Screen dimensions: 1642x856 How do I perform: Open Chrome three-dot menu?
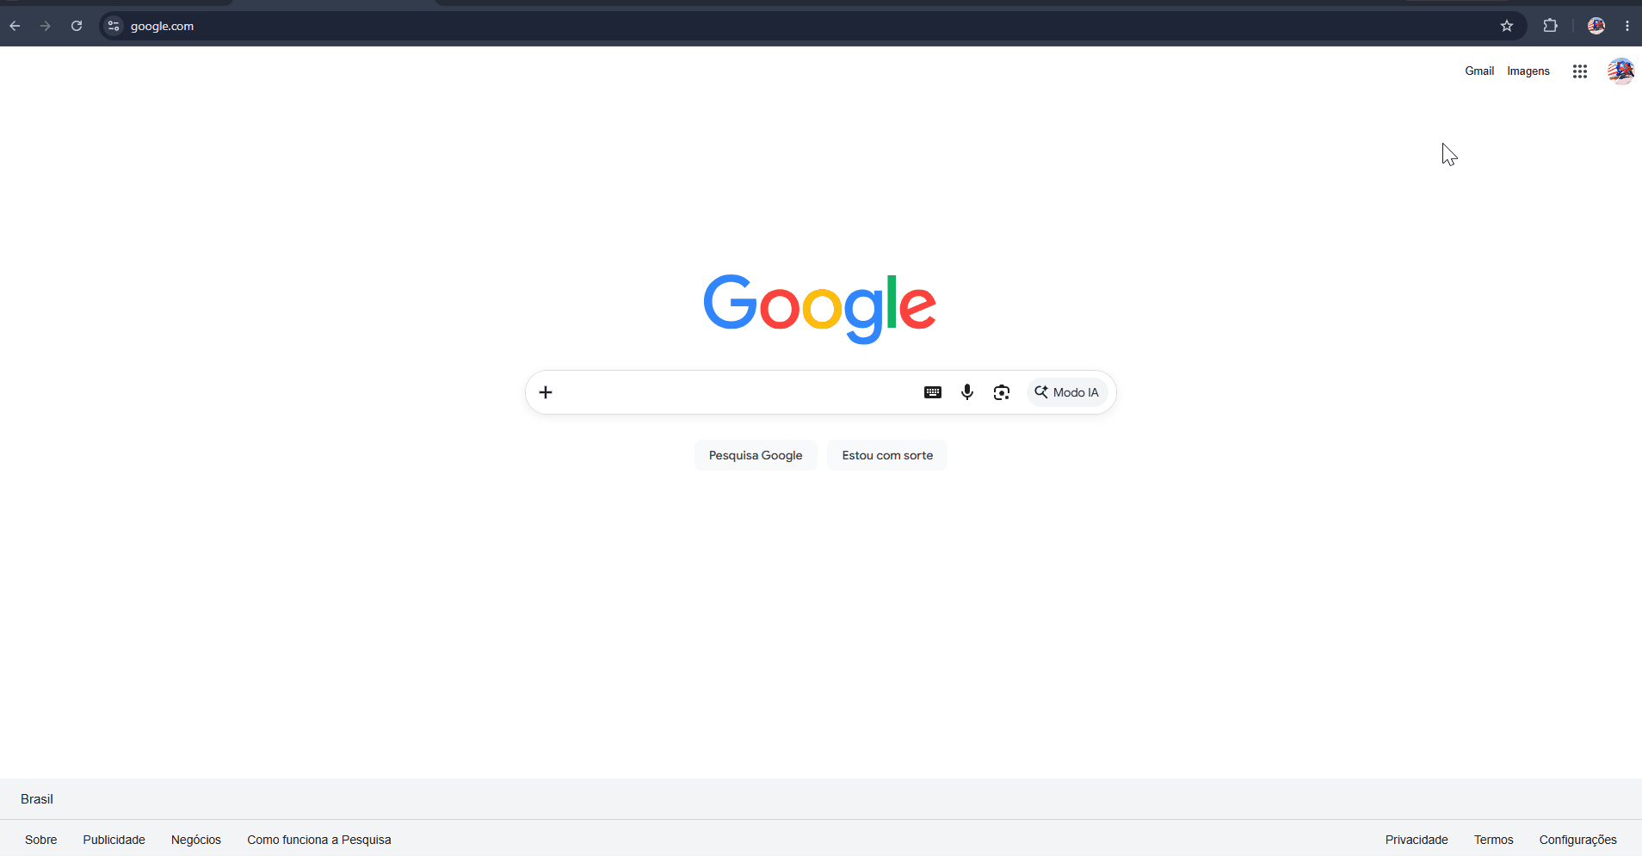click(x=1627, y=26)
